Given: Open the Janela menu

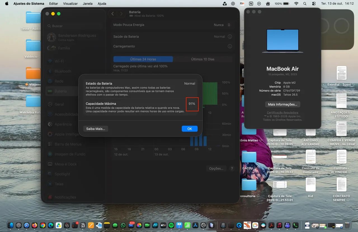Looking at the screenshot, I should (88, 4).
